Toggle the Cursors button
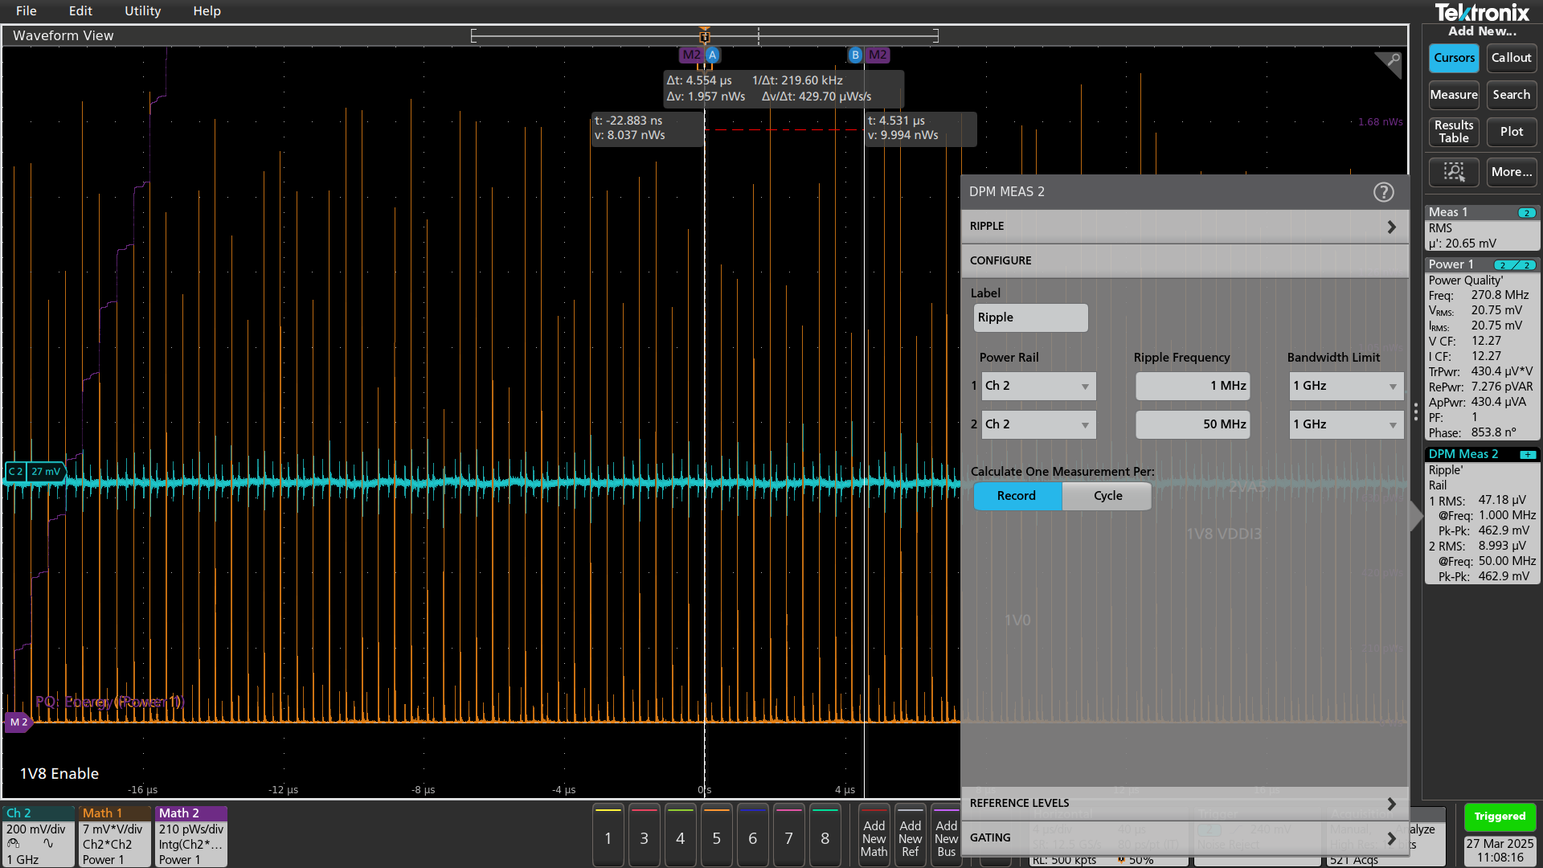 click(x=1454, y=58)
